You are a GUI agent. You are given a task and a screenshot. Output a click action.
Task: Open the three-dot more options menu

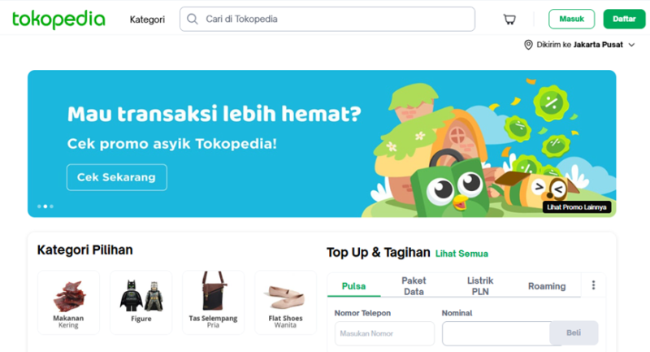[593, 285]
